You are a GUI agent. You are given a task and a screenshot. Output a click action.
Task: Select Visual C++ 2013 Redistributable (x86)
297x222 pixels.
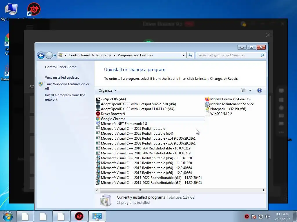pyautogui.click(x=144, y=173)
